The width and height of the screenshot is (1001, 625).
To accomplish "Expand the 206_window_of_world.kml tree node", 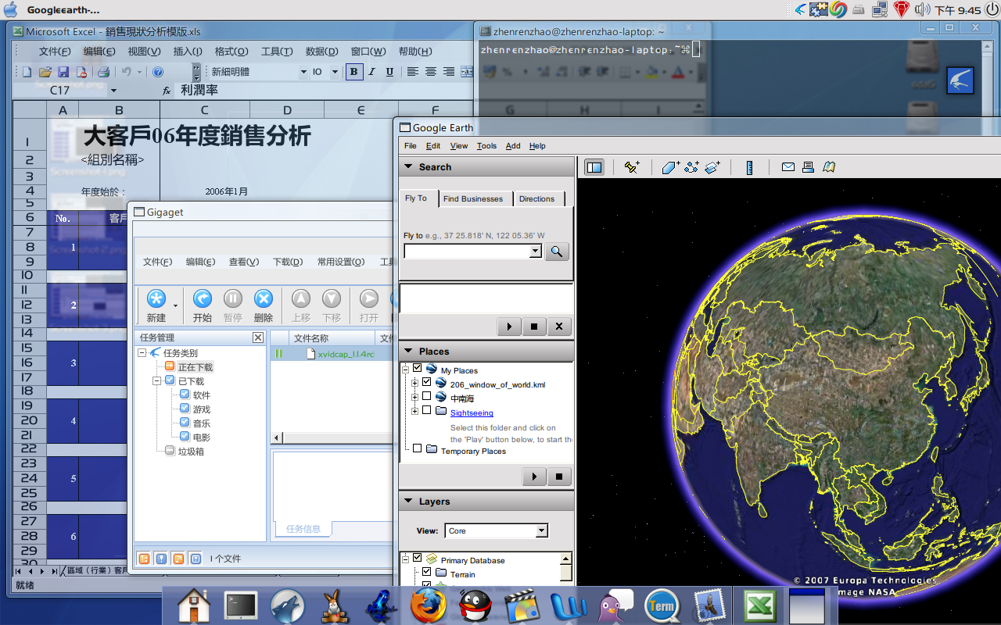I will point(414,383).
